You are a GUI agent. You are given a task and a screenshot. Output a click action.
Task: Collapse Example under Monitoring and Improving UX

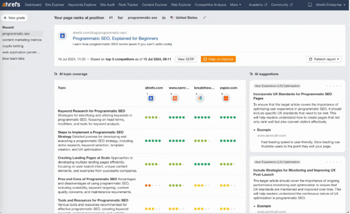(262, 206)
